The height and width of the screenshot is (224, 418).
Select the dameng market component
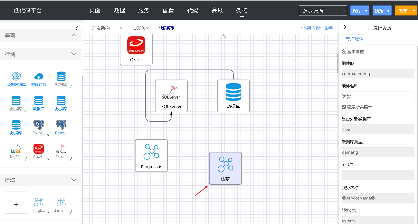[x=61, y=205]
